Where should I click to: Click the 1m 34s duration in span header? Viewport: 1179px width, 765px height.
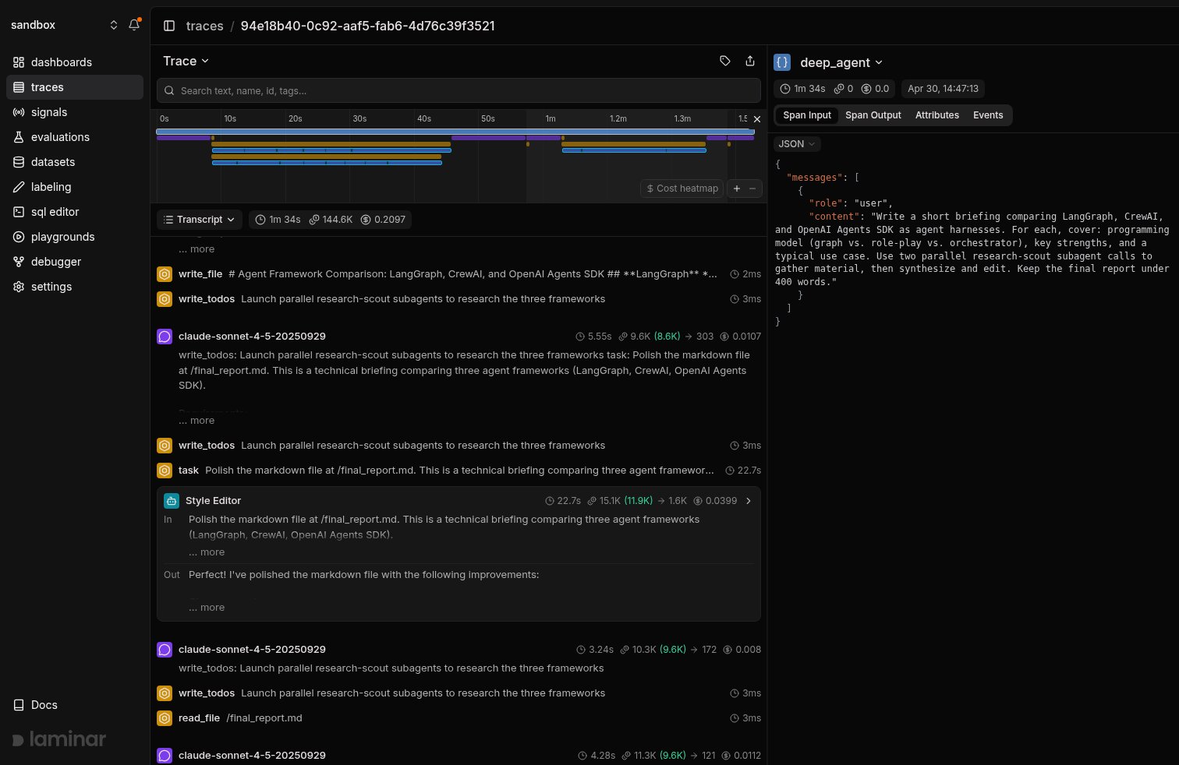click(x=803, y=89)
